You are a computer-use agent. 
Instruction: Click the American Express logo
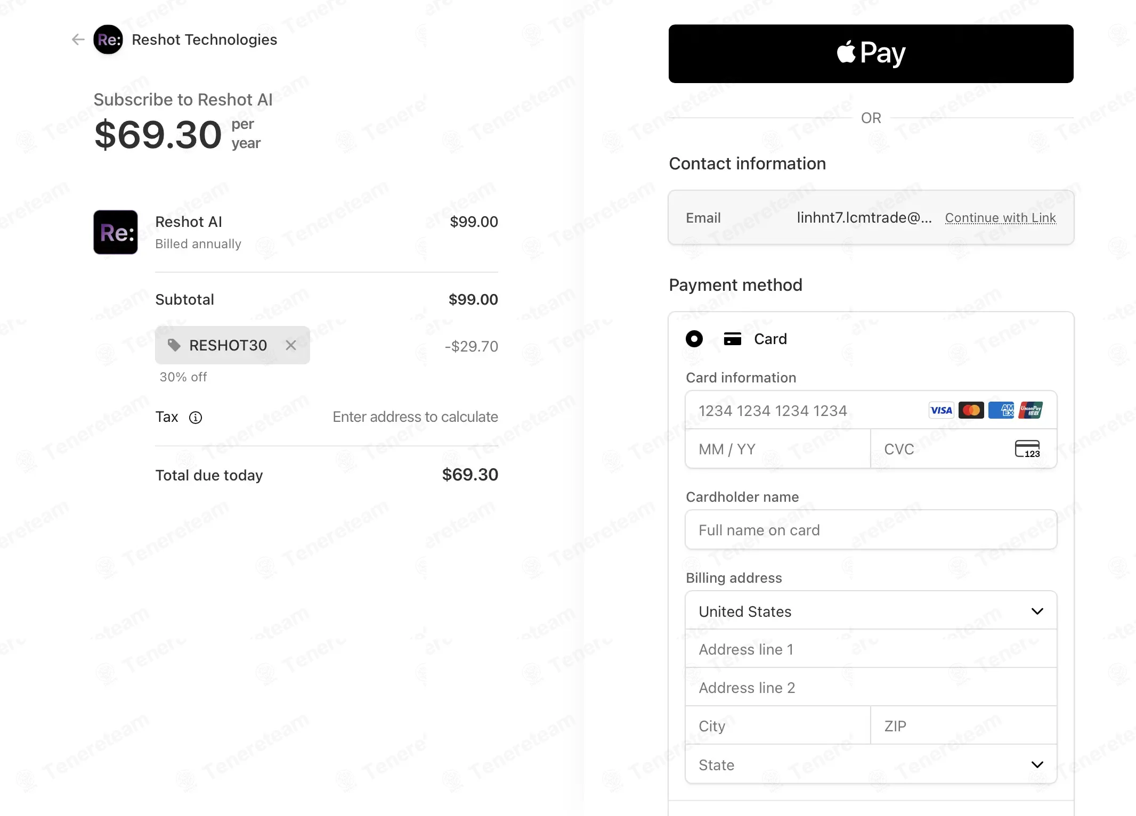pos(1001,410)
